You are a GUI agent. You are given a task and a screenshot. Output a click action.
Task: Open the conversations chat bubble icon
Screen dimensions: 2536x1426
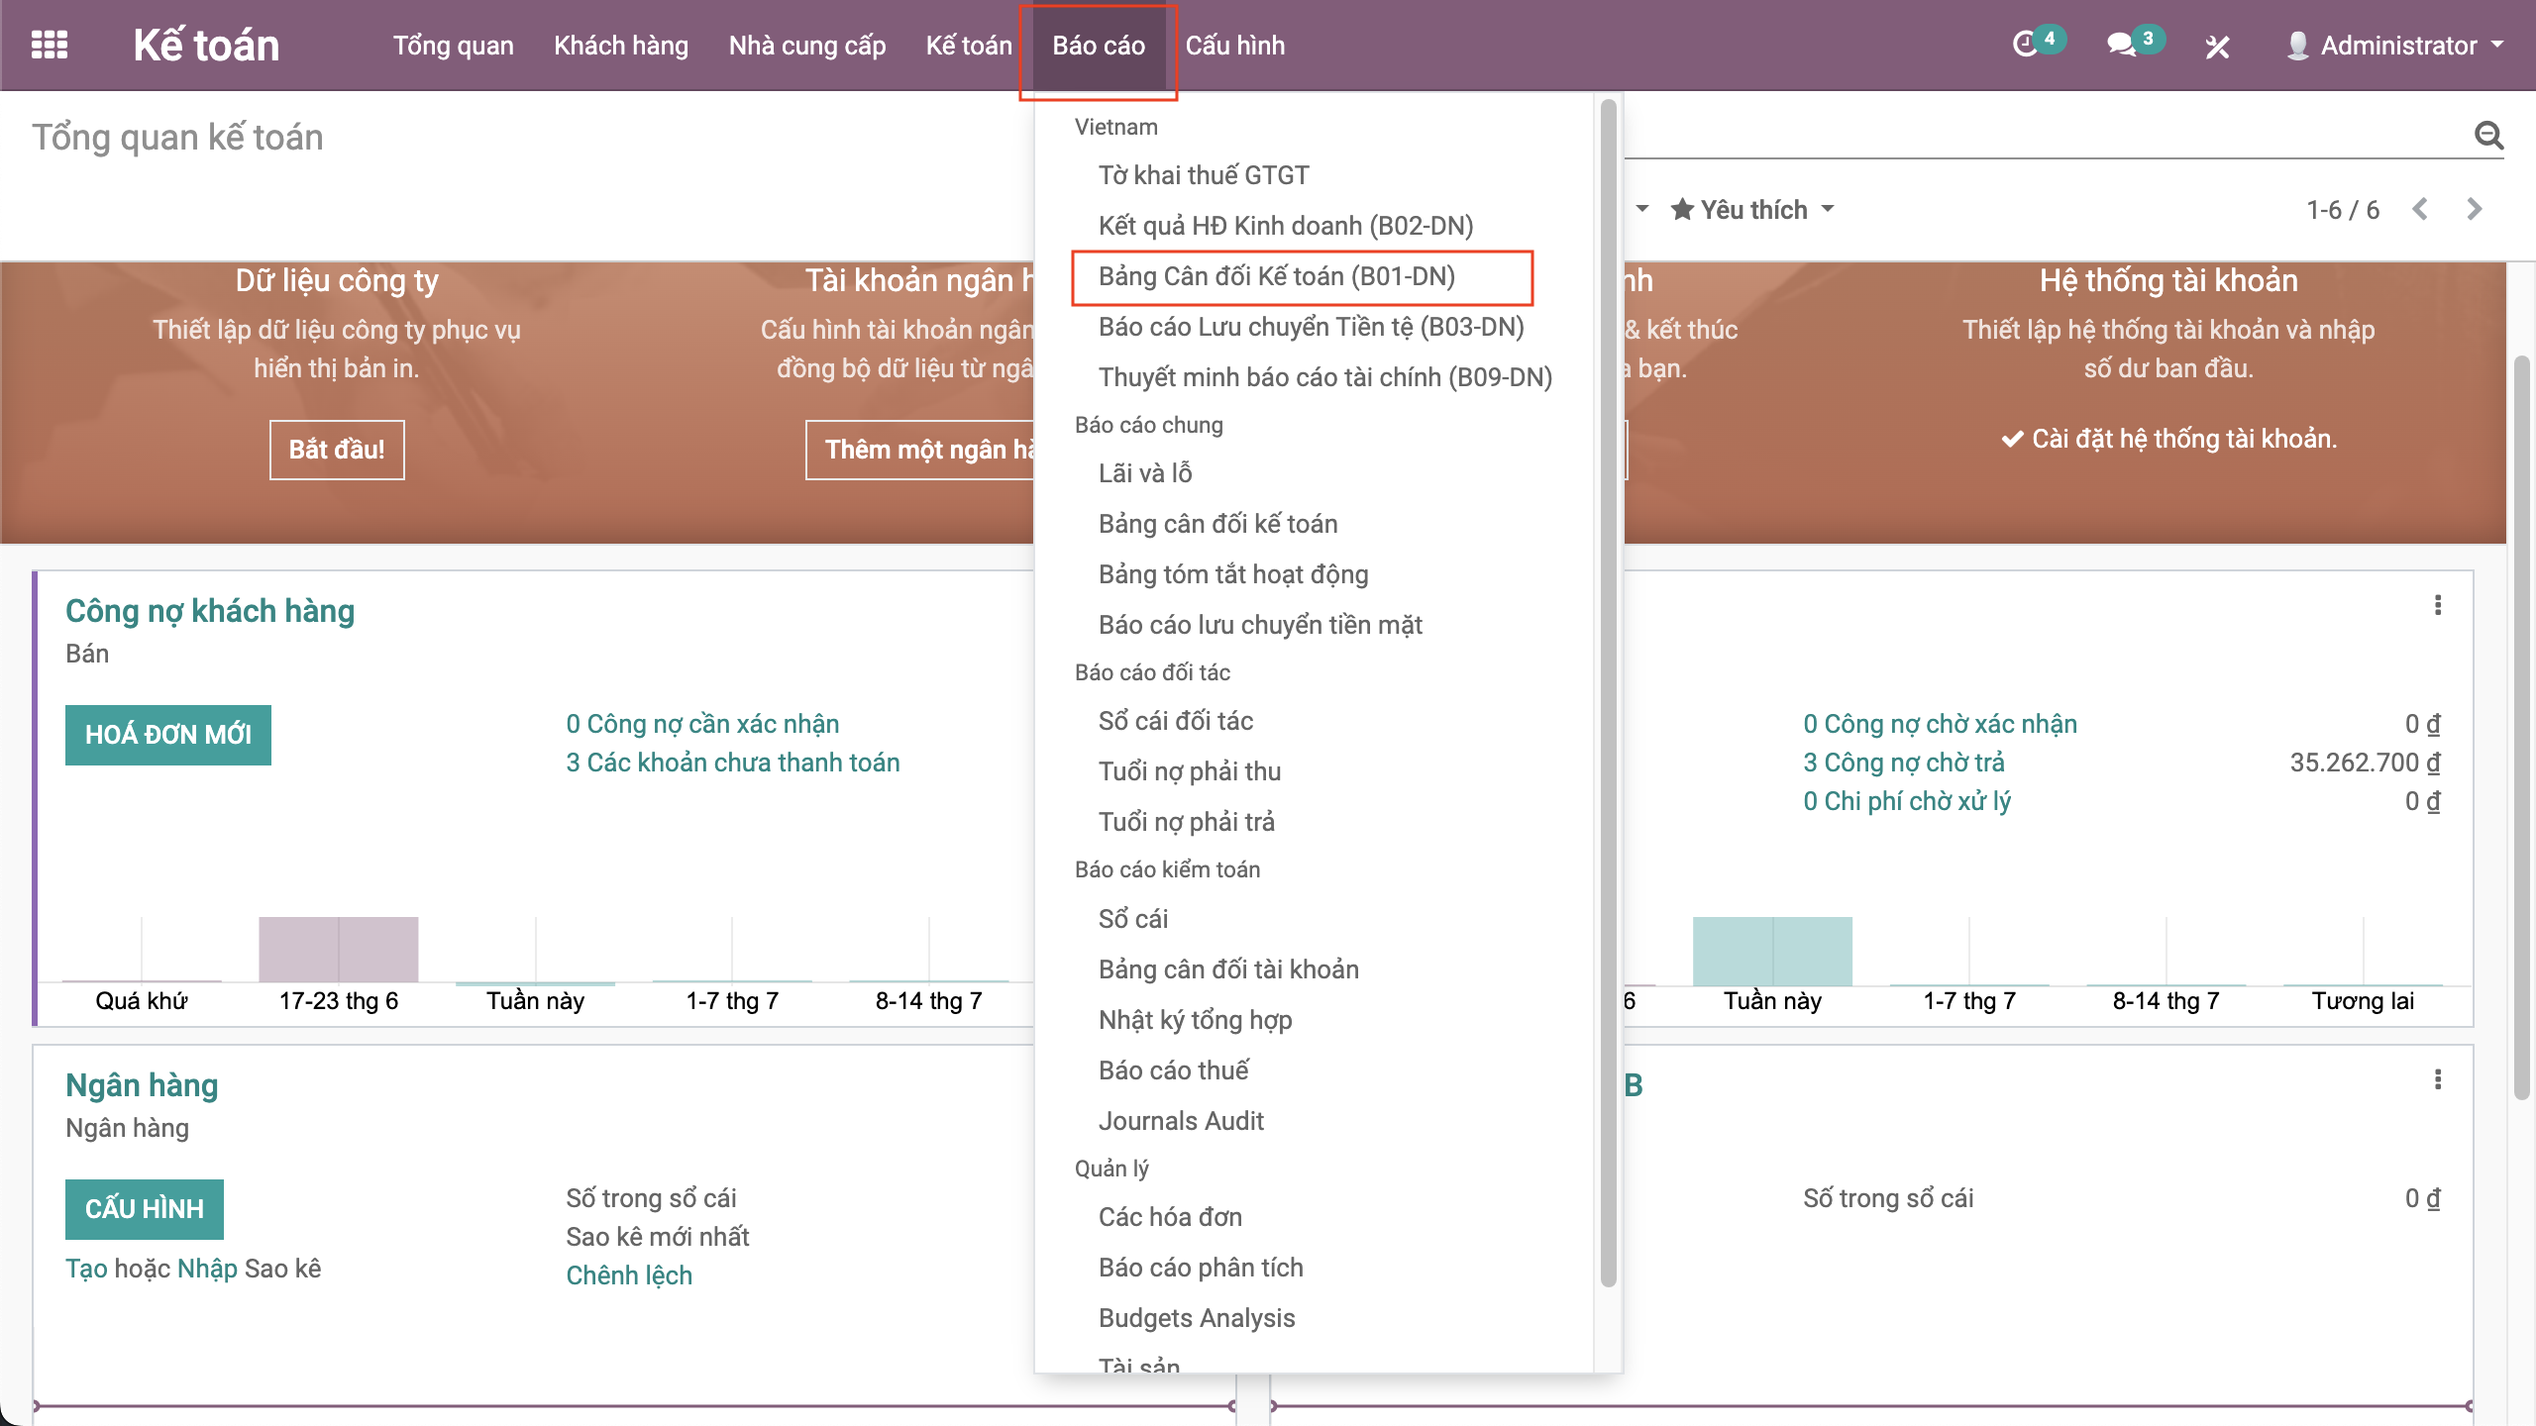click(x=2121, y=45)
